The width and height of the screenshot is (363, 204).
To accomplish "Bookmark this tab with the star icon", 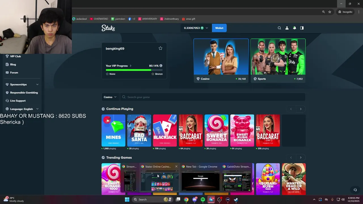I will (330, 12).
